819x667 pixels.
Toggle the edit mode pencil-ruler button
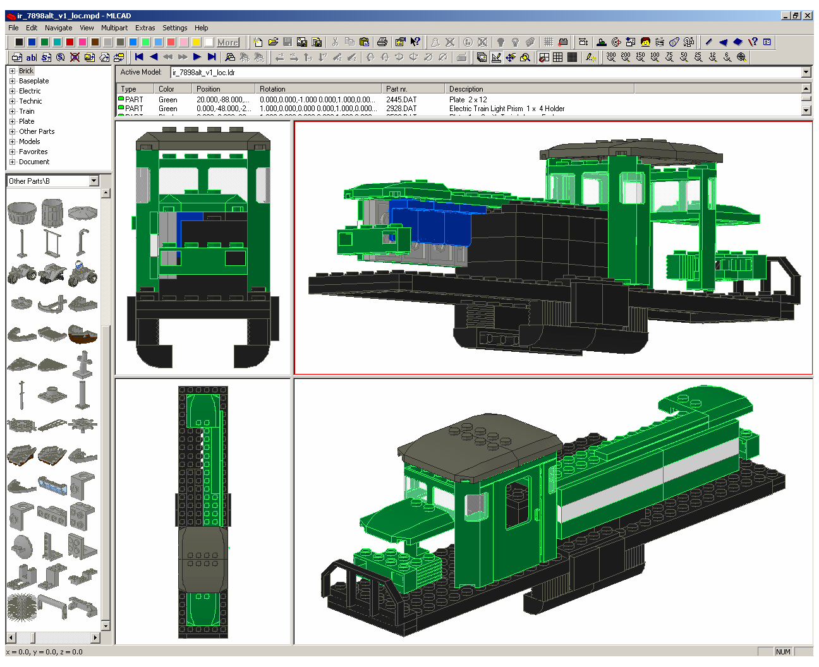pos(496,57)
